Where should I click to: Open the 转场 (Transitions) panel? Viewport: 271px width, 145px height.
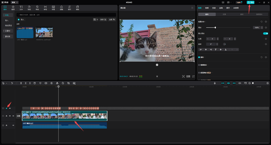click(45, 7)
